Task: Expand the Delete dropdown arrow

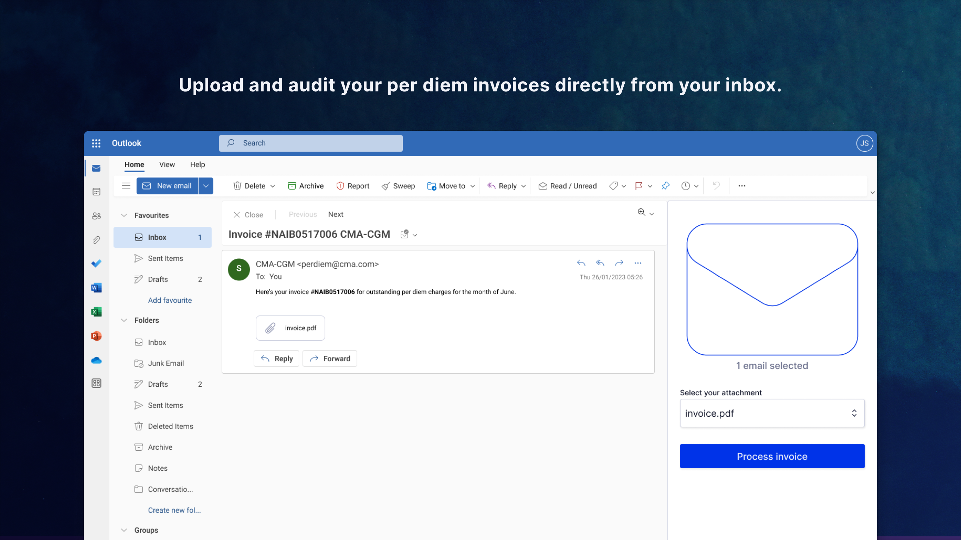Action: 273,186
